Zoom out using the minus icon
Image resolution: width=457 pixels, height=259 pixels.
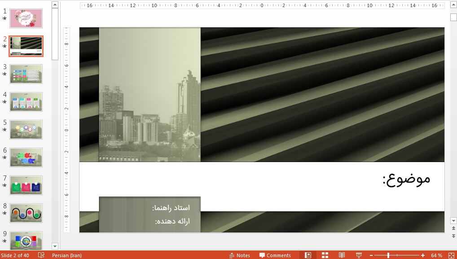pos(371,255)
